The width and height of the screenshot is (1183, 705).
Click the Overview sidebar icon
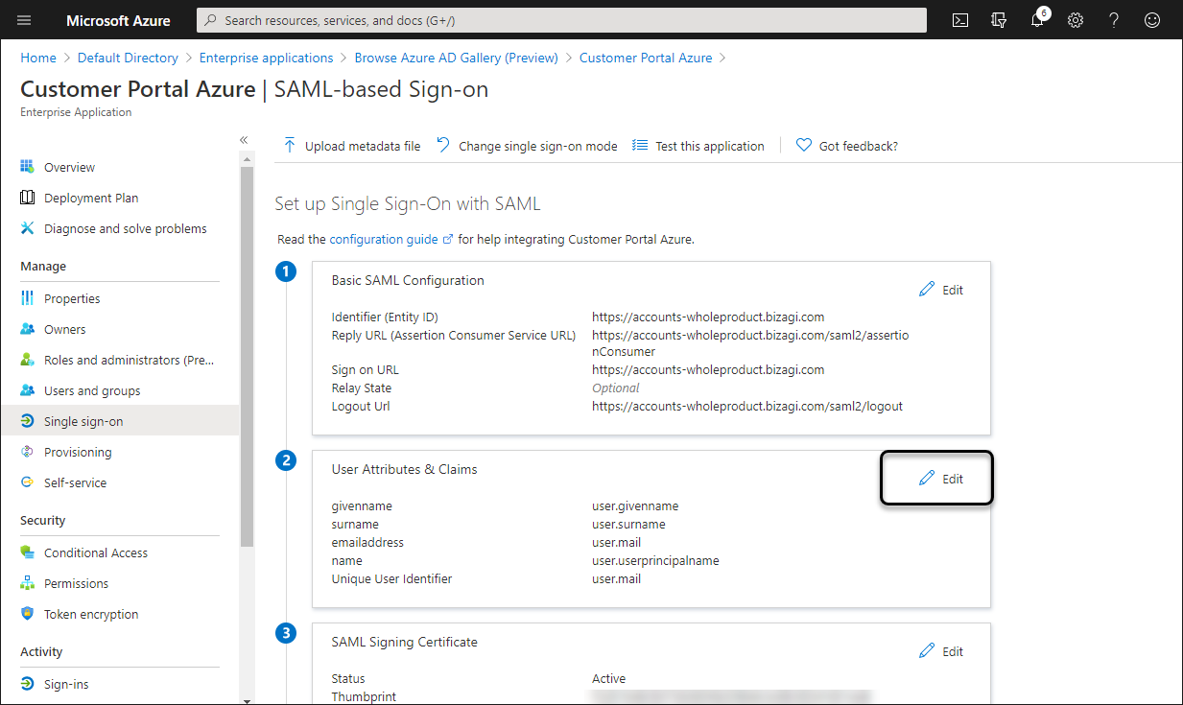coord(27,167)
